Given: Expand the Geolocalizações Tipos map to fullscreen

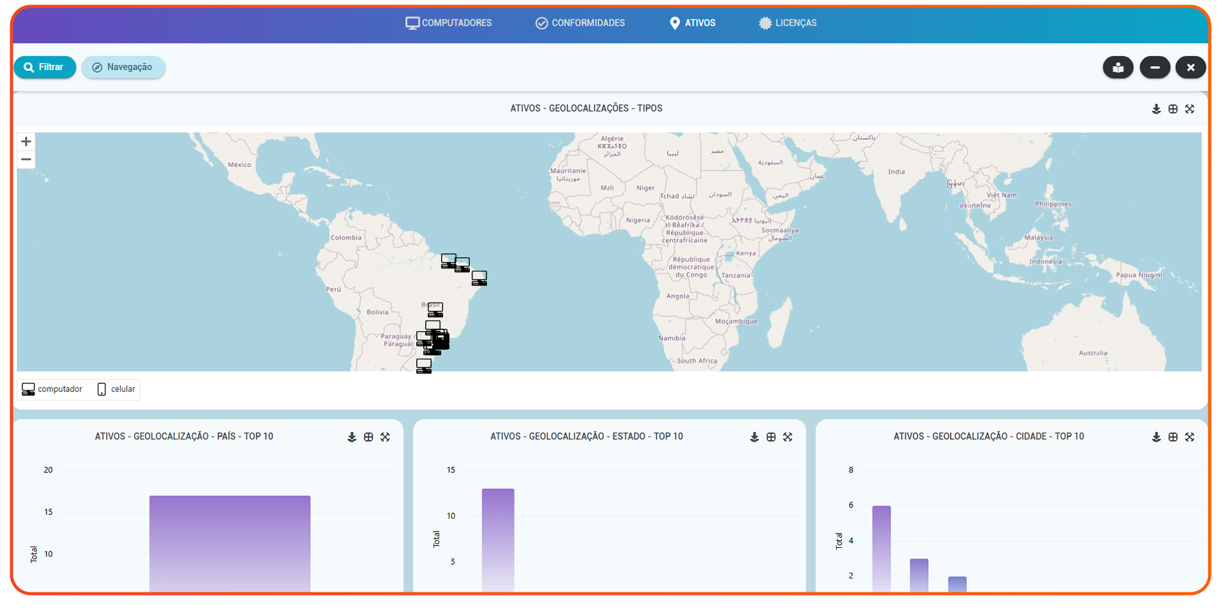Looking at the screenshot, I should [1189, 109].
